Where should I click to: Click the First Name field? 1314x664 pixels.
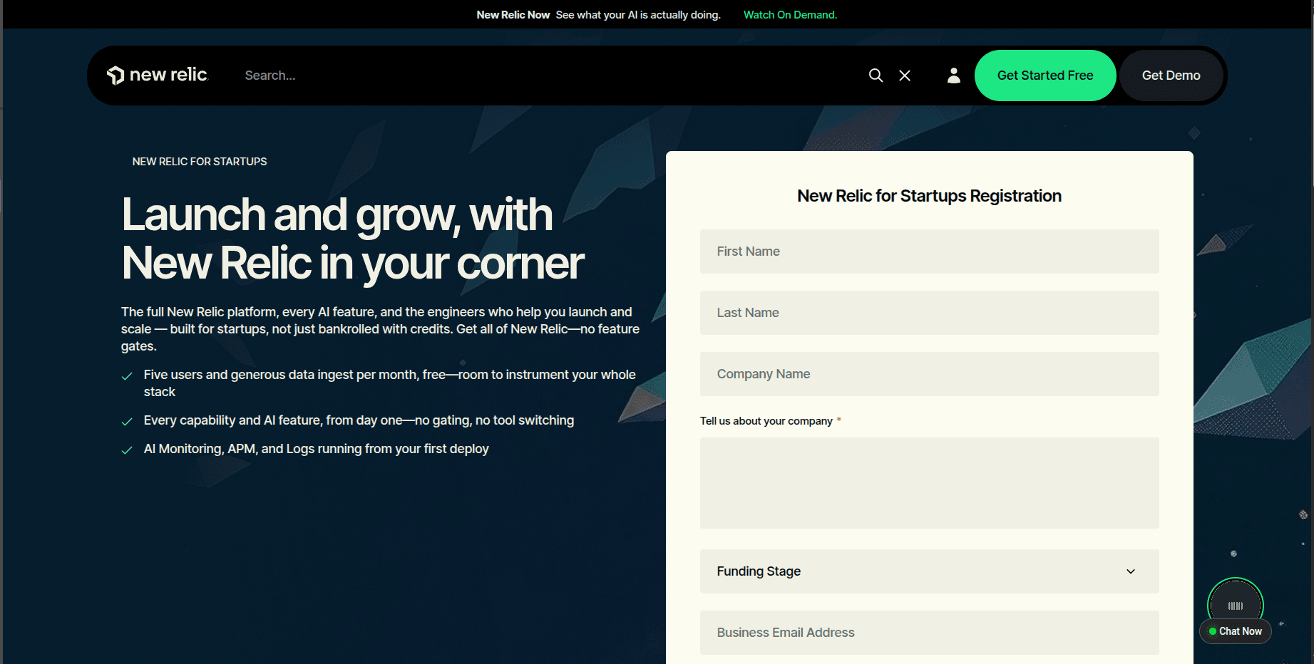[x=929, y=251]
